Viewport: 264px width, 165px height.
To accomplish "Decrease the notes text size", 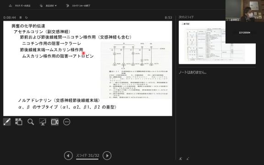I will [188, 159].
